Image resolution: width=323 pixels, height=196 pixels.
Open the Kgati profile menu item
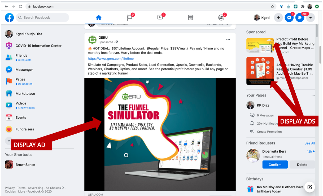(261, 17)
